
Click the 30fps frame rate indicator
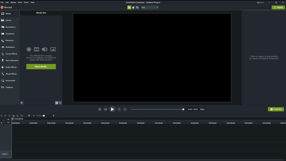point(202,110)
